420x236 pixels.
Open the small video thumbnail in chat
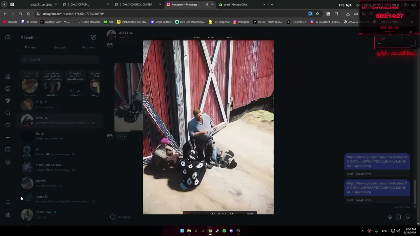(x=128, y=97)
